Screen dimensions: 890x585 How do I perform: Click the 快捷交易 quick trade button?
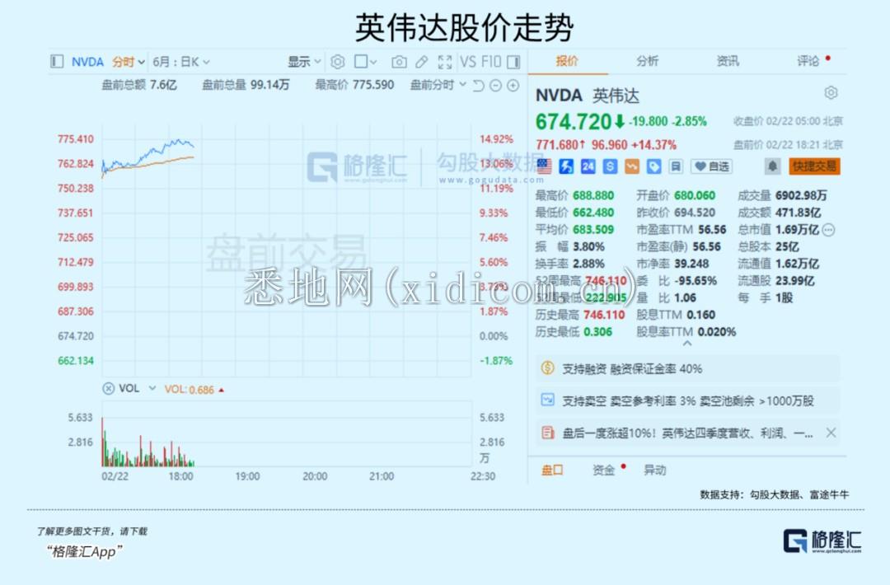[x=814, y=166]
